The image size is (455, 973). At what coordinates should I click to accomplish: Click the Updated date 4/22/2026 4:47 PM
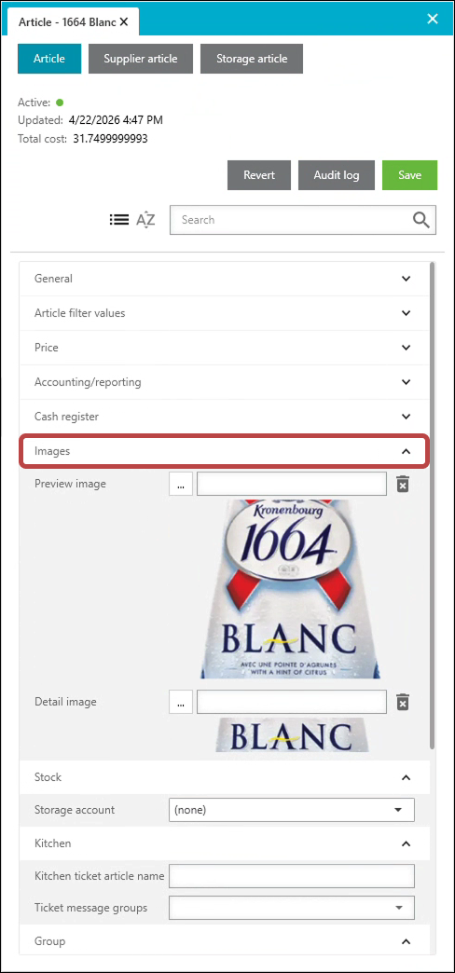point(116,120)
